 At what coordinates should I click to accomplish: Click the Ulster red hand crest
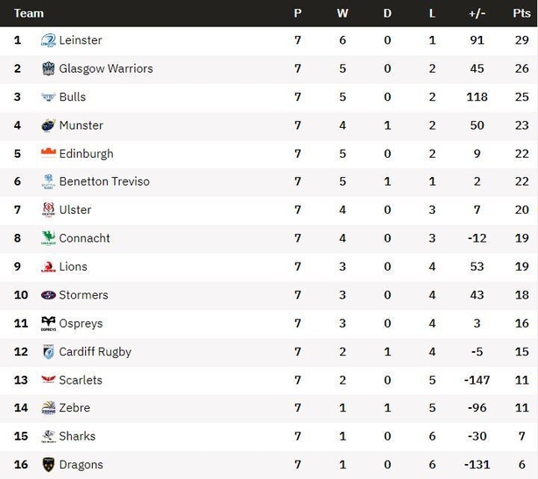click(48, 209)
